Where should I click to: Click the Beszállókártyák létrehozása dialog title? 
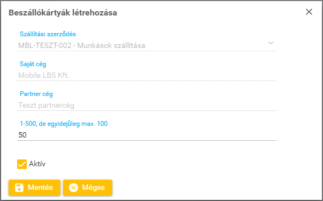pyautogui.click(x=63, y=13)
